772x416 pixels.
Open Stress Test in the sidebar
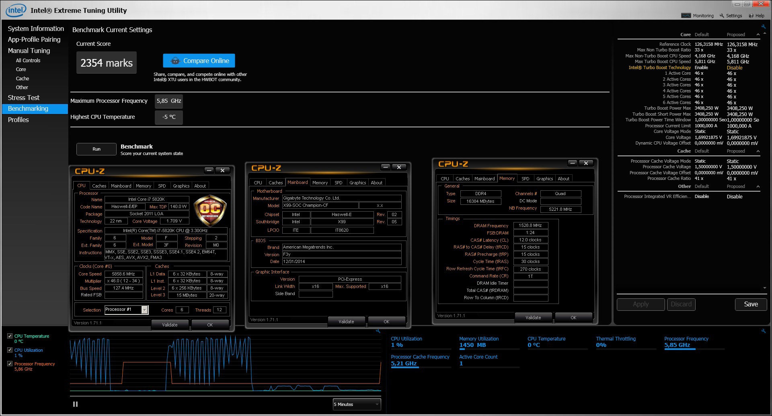24,98
